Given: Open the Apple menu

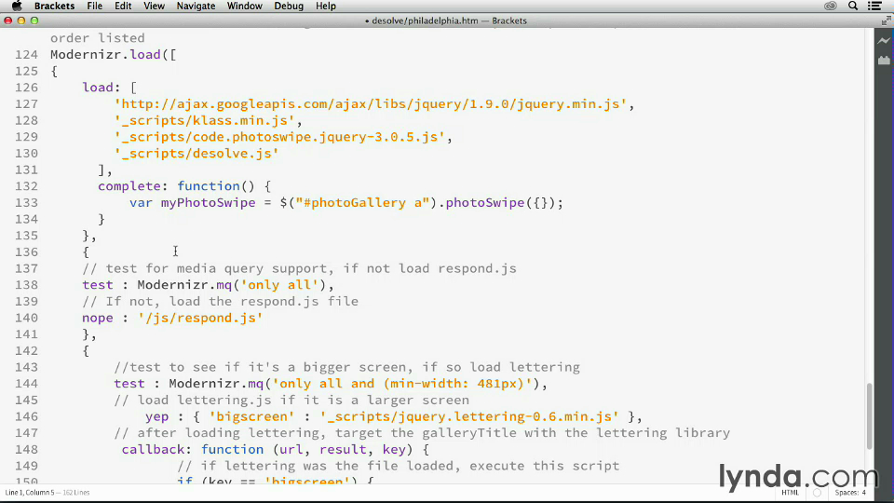Looking at the screenshot, I should 17,6.
